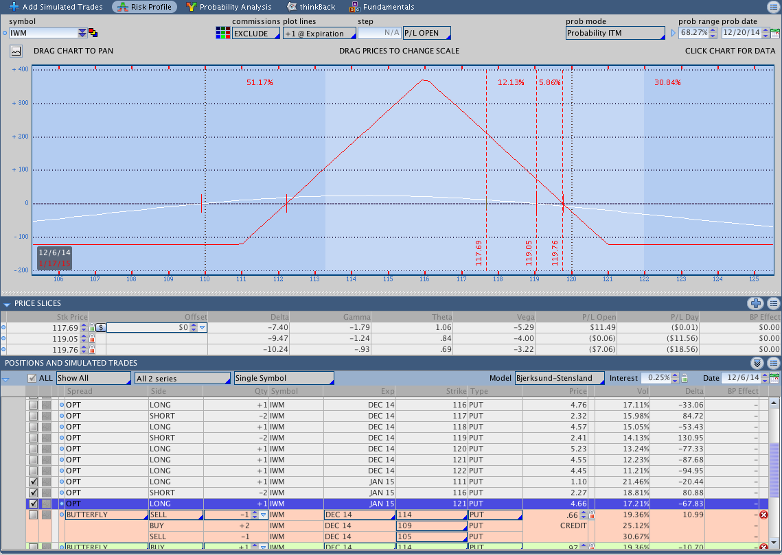Uncheck the JAN 15 111 PUT row checkbox
Screen dimensions: 782x555
pyautogui.click(x=33, y=482)
